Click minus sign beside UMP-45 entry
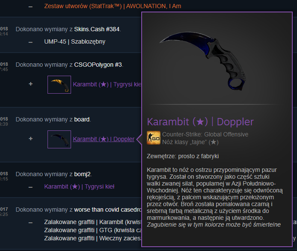The height and width of the screenshot is (251, 297). click(x=30, y=42)
